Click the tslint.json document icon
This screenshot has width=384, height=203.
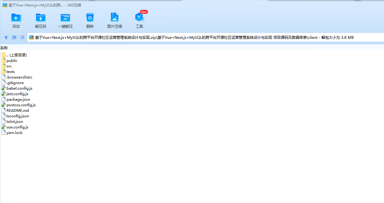click(x=3, y=122)
